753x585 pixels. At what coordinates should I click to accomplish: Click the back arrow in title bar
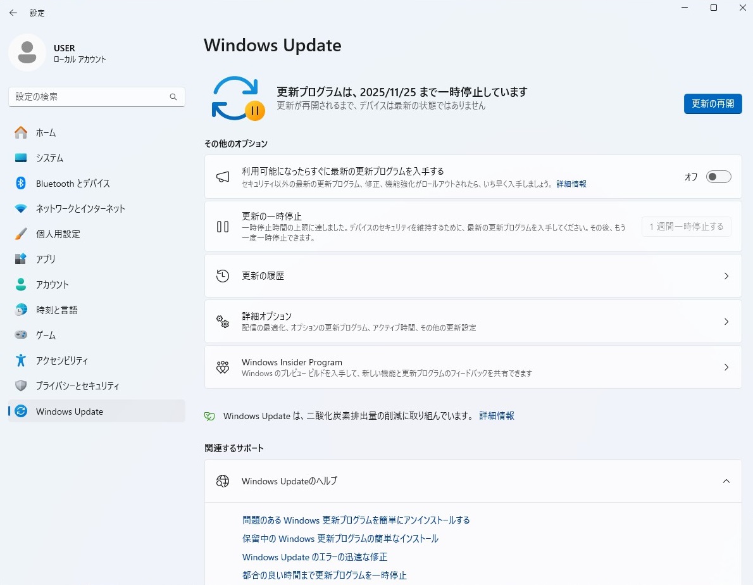click(x=13, y=13)
